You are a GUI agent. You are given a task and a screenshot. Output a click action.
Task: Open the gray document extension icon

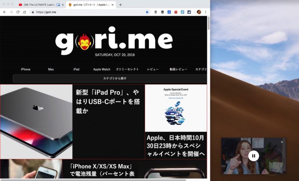tap(155, 12)
